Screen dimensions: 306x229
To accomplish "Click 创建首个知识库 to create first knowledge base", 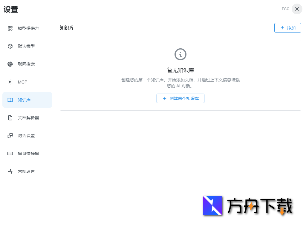I will pyautogui.click(x=180, y=98).
